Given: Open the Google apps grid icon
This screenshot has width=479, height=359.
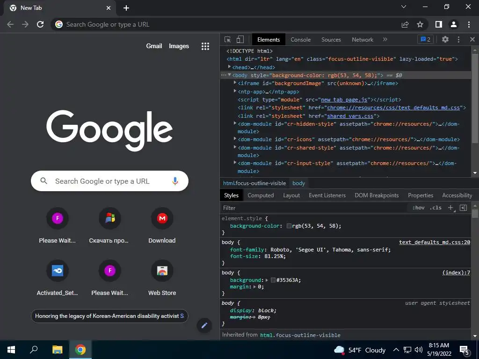Looking at the screenshot, I should tap(205, 46).
